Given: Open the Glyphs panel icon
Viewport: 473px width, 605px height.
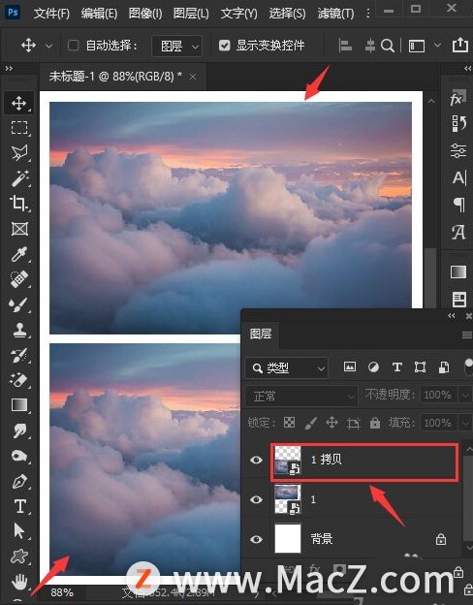Looking at the screenshot, I should coord(458,233).
